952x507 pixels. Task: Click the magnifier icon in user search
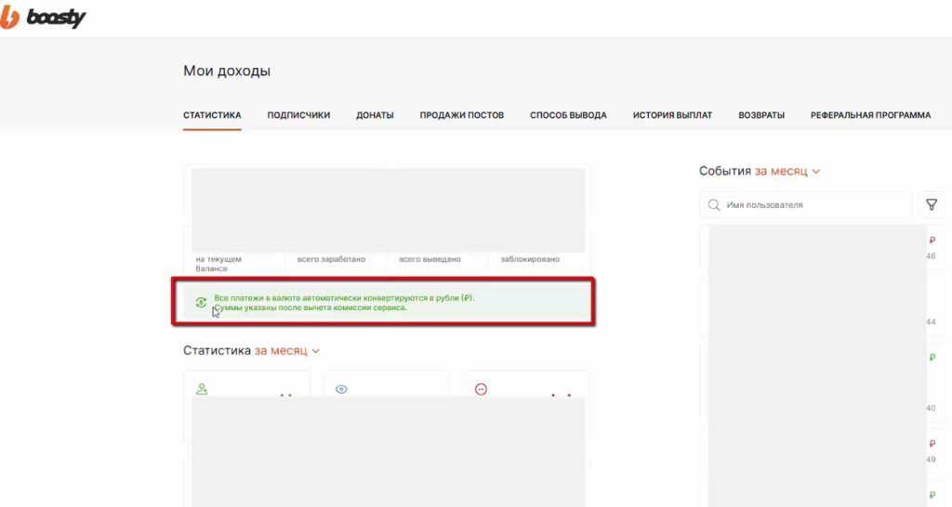point(714,205)
